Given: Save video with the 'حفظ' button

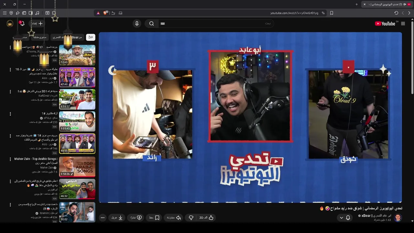Looking at the screenshot, I should pyautogui.click(x=154, y=218).
